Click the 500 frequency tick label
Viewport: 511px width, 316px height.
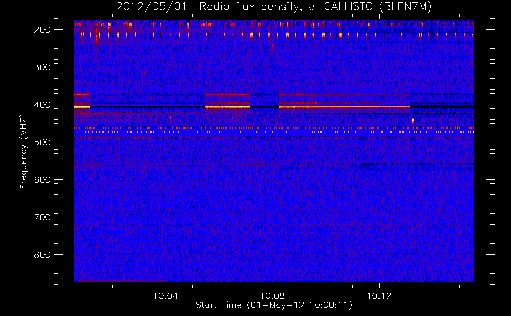click(42, 142)
